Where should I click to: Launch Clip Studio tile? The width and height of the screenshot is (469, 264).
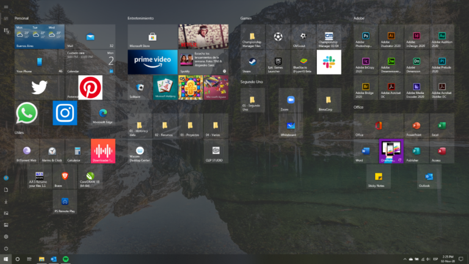pos(216,151)
